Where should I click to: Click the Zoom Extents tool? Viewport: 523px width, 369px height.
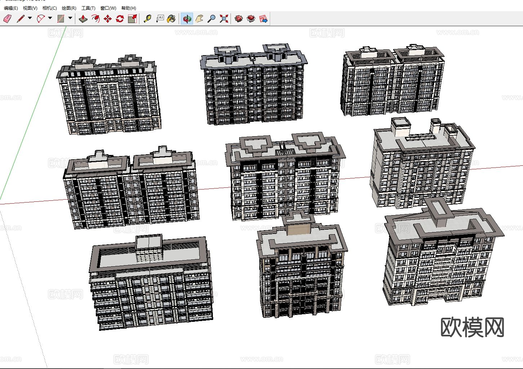pos(224,19)
